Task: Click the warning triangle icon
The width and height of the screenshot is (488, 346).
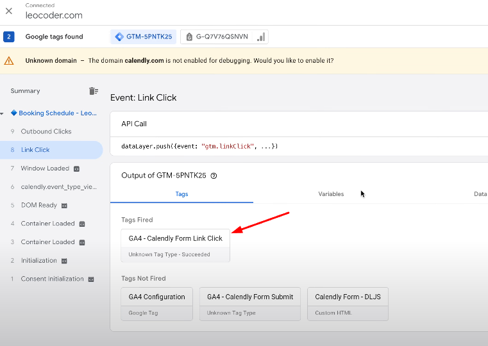Action: coord(9,61)
